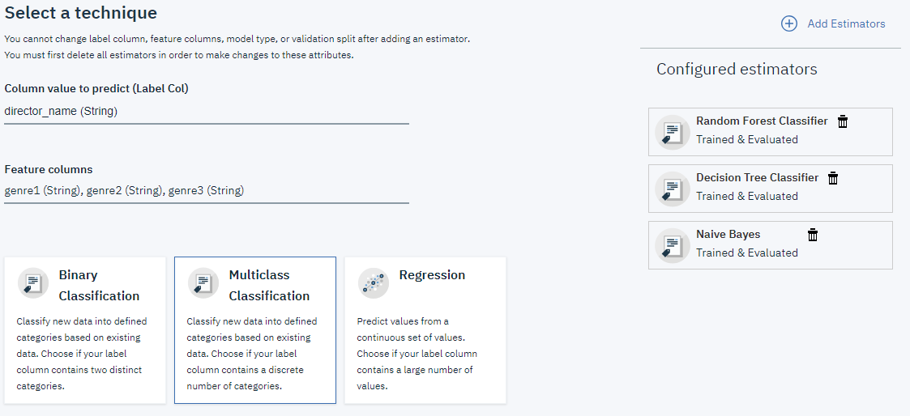This screenshot has height=416, width=910.
Task: Click the Naive Bayes model icon
Action: [672, 244]
